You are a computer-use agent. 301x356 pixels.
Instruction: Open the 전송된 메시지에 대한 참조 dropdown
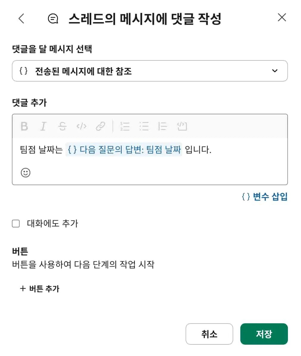(x=150, y=71)
